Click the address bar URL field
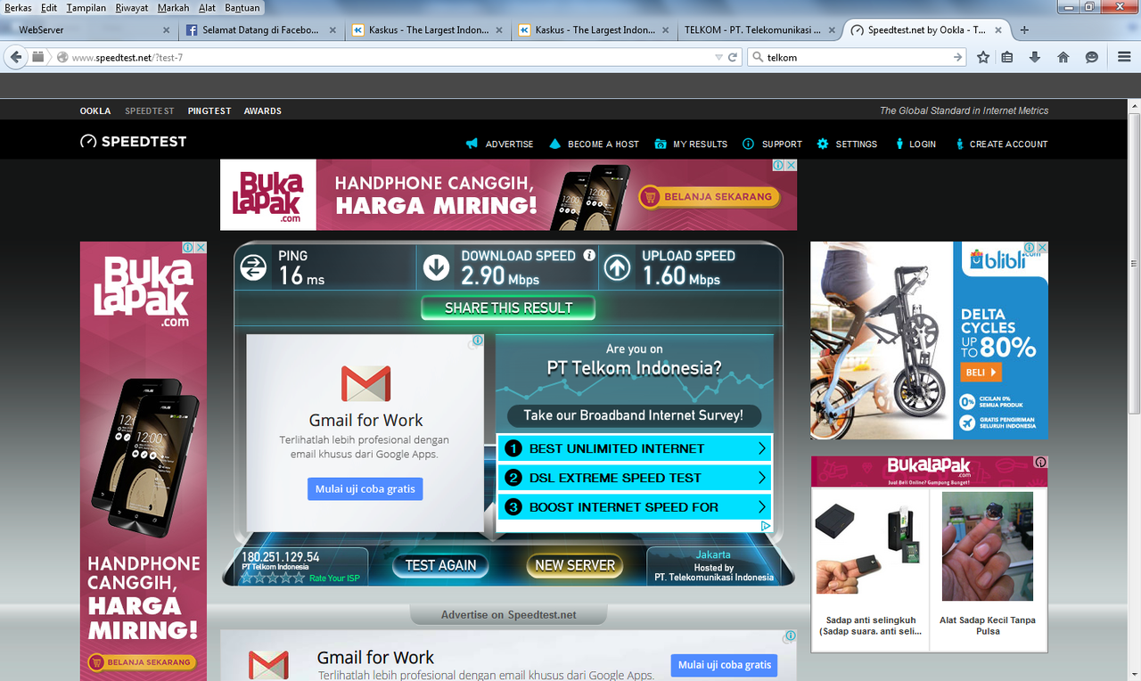Screen dimensions: 1141x681 (x=383, y=57)
